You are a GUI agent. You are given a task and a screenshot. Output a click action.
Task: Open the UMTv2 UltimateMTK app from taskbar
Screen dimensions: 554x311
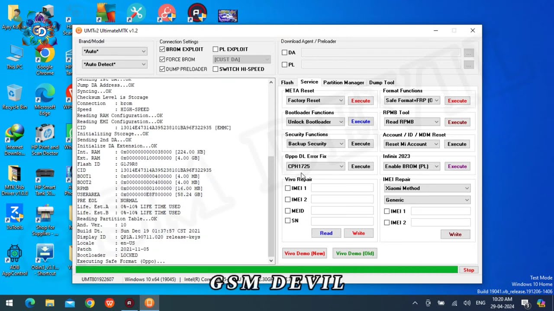[x=149, y=303]
